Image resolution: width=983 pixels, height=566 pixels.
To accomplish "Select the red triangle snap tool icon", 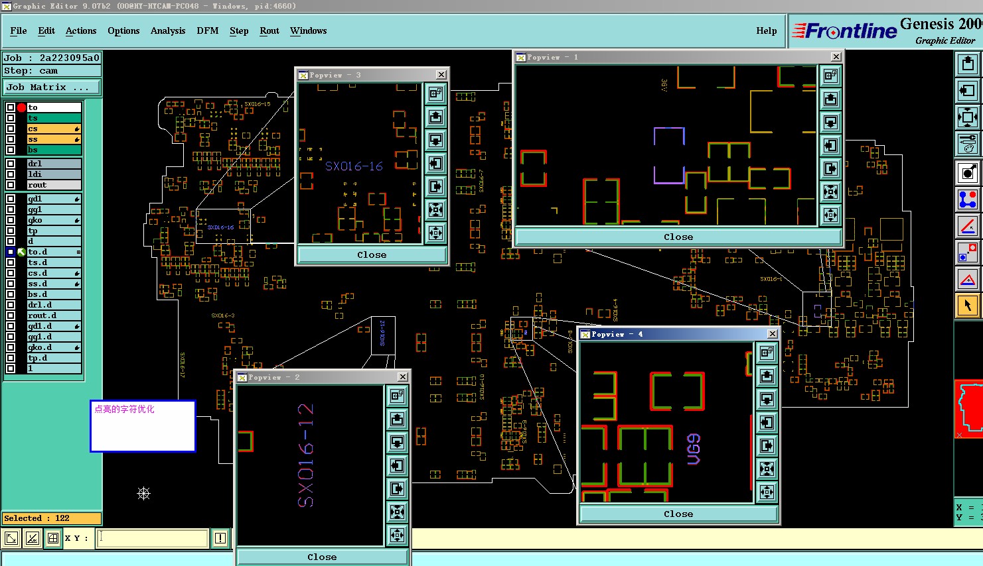I will click(x=968, y=279).
